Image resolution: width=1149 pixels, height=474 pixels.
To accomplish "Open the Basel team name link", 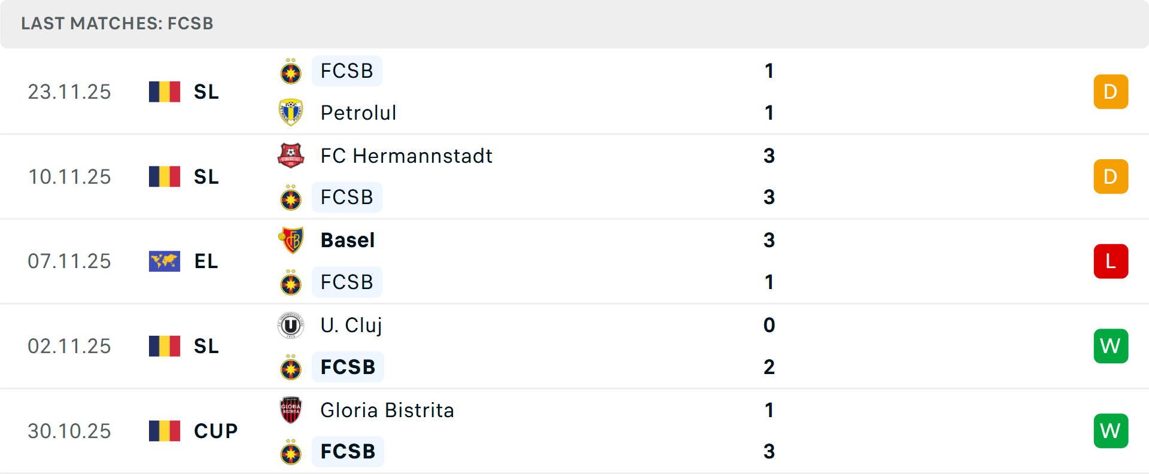I will tap(348, 240).
